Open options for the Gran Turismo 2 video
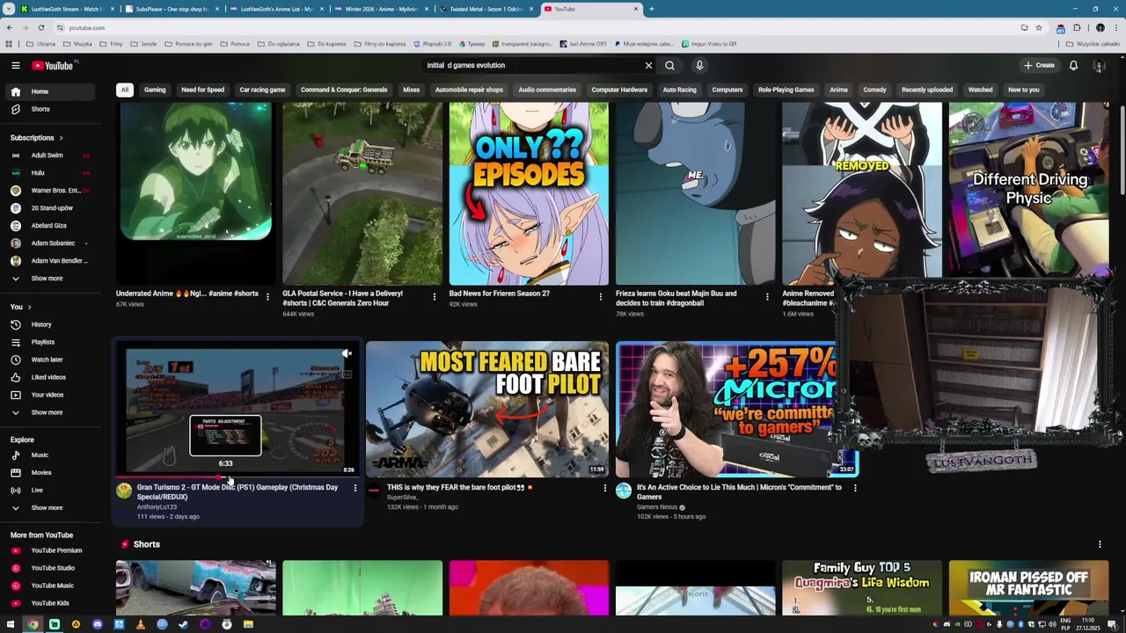 [355, 488]
